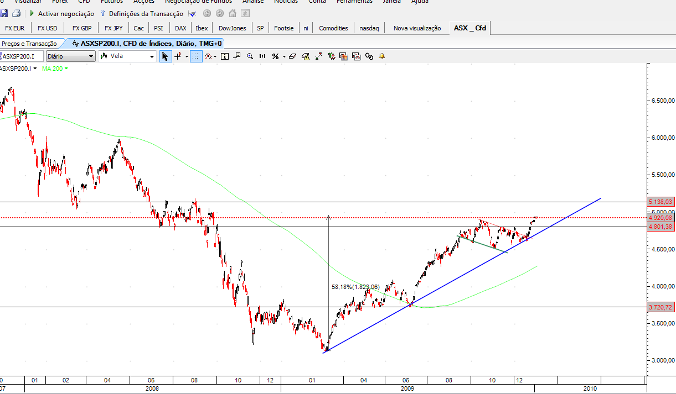The image size is (676, 394).
Task: Click the green play icon to activate trading
Action: click(x=32, y=13)
